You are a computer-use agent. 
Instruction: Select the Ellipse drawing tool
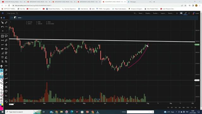6,49
